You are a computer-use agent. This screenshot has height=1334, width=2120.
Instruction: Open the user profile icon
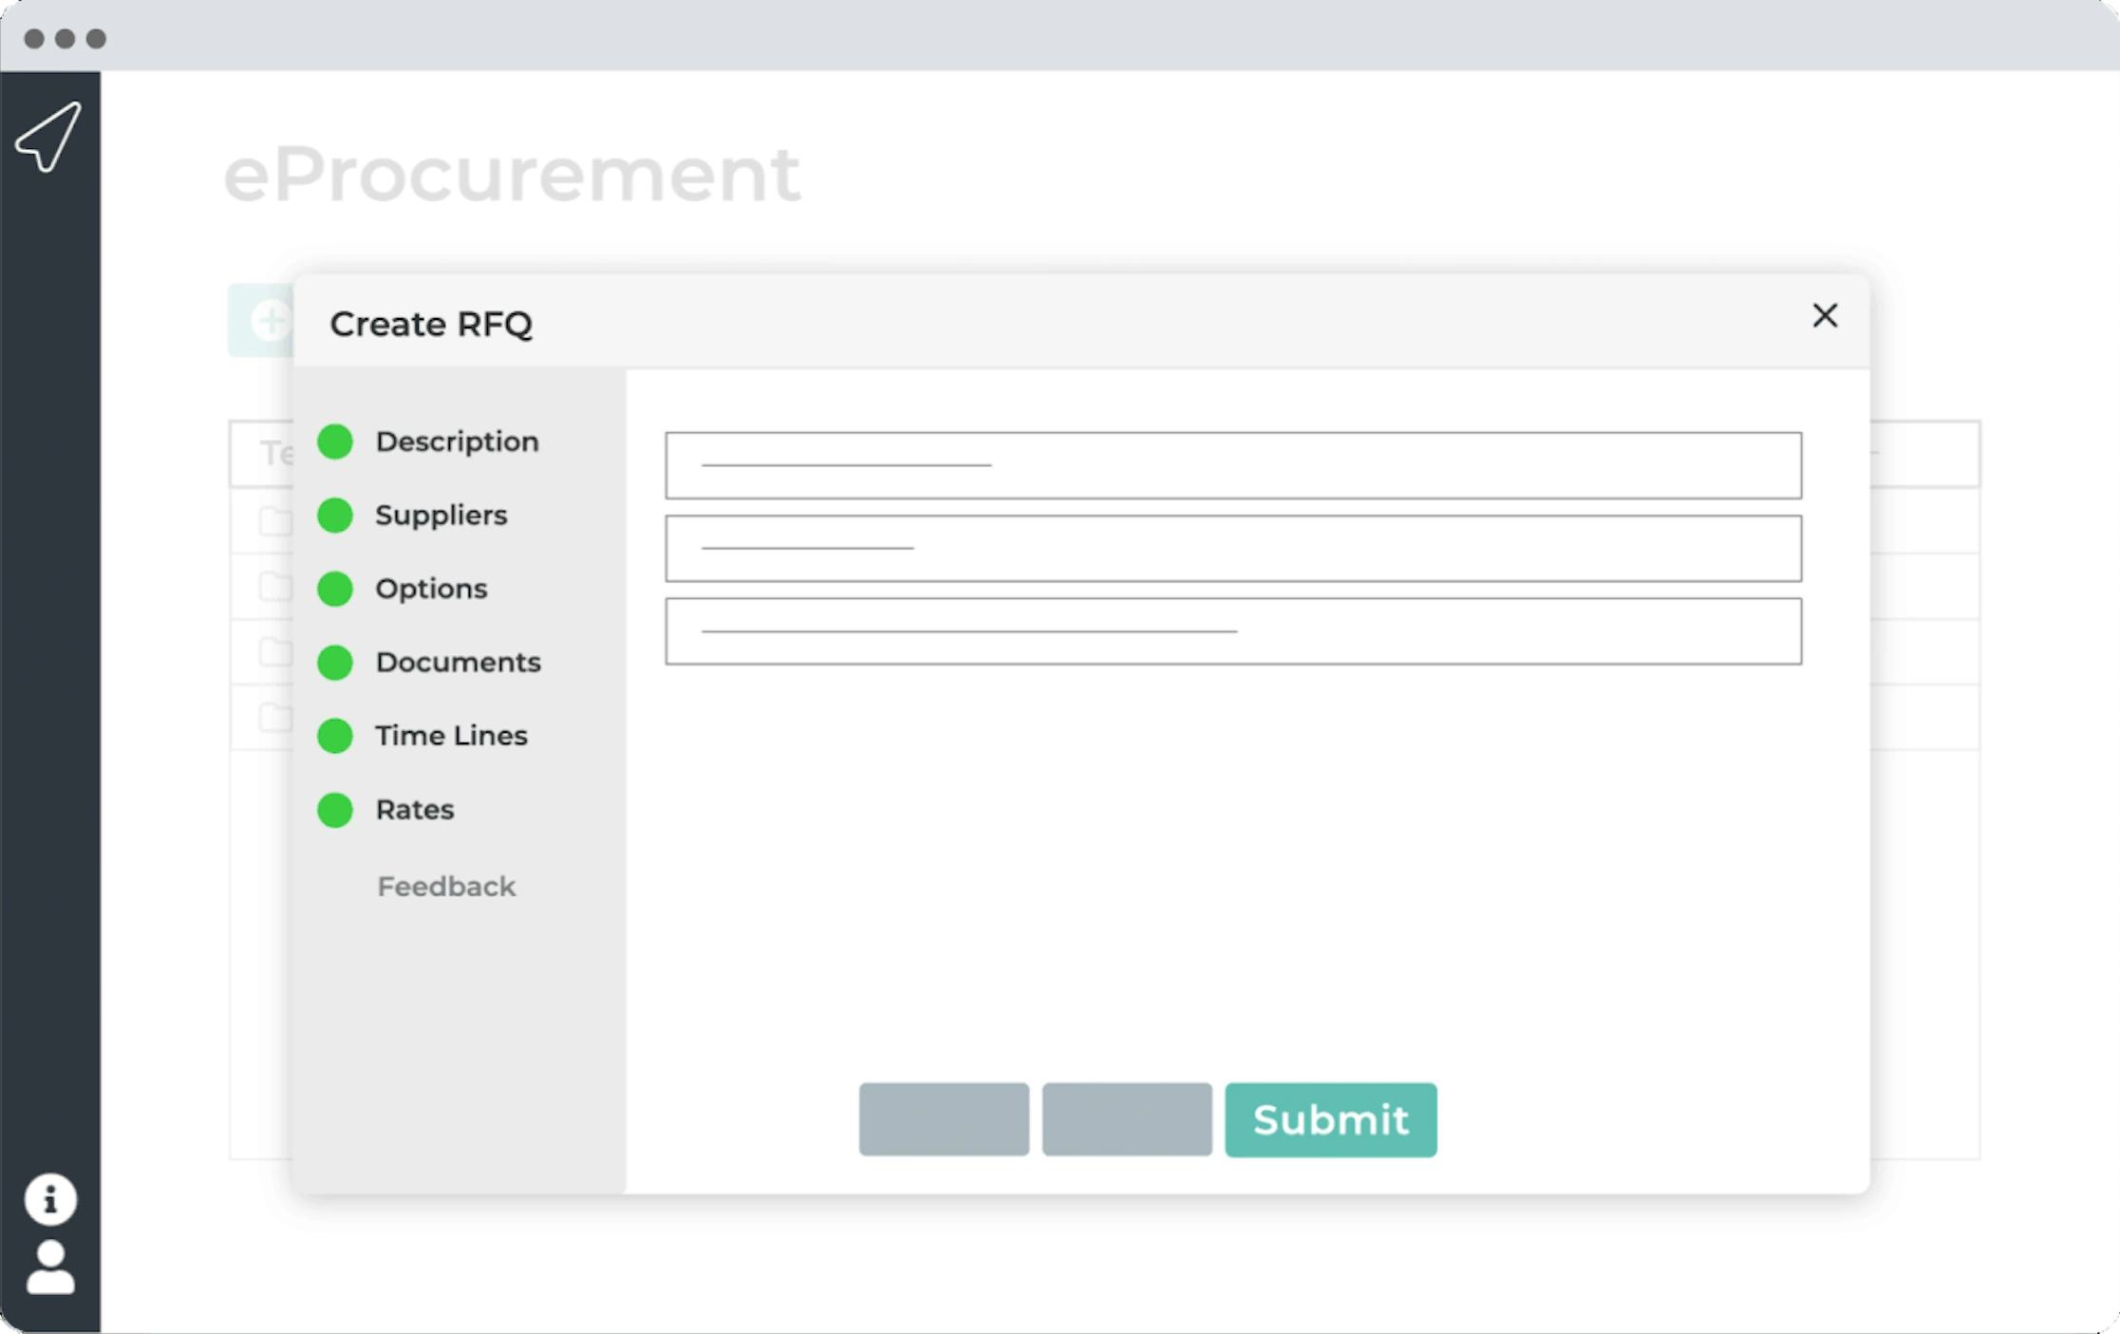click(50, 1268)
